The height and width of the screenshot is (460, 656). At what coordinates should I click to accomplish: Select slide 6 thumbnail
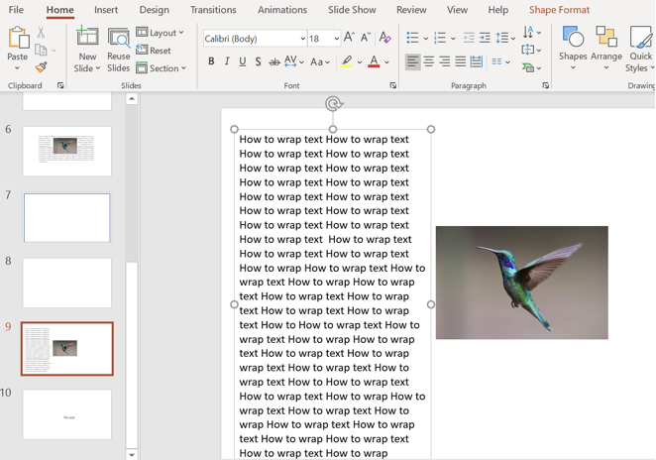(67, 151)
